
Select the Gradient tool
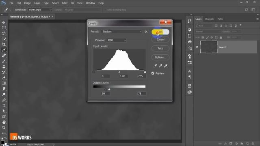click(x=4, y=83)
